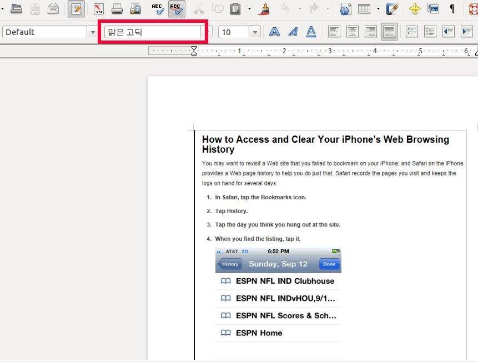
Task: Click the Bold formatting button
Action: point(274,32)
